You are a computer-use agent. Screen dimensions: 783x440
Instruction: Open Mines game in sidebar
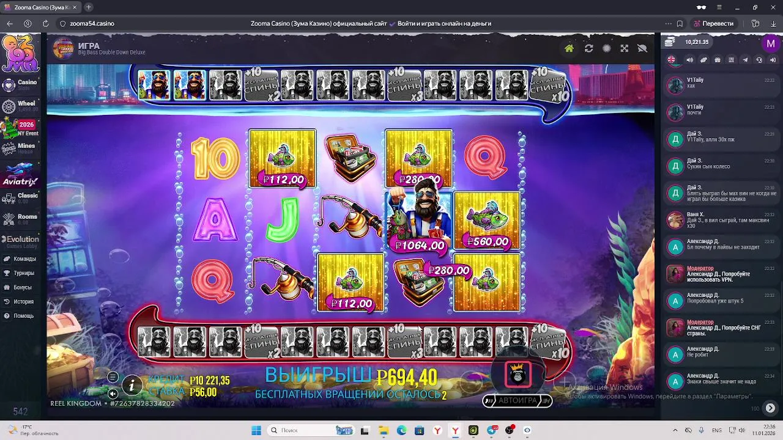[x=21, y=148]
